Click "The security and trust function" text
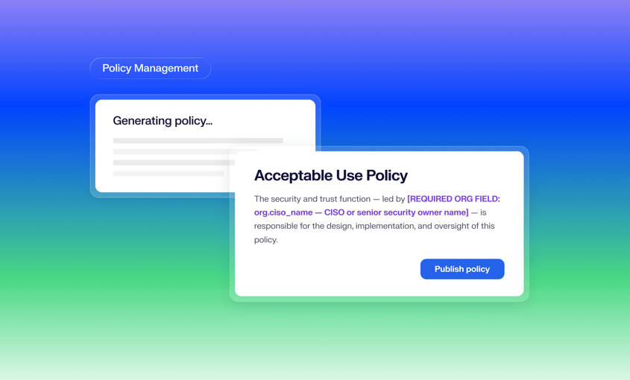 tap(312, 199)
